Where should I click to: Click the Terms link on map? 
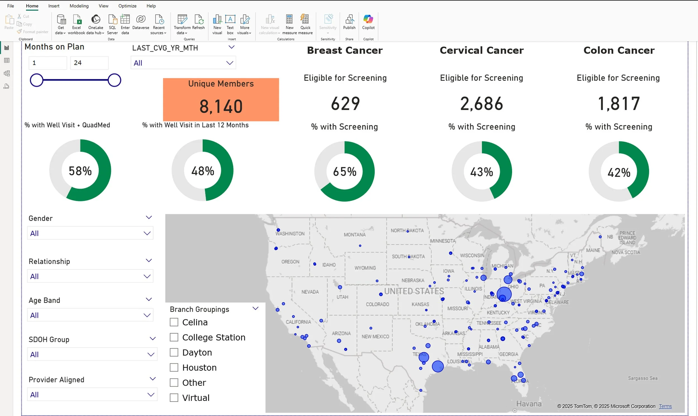pyautogui.click(x=665, y=407)
